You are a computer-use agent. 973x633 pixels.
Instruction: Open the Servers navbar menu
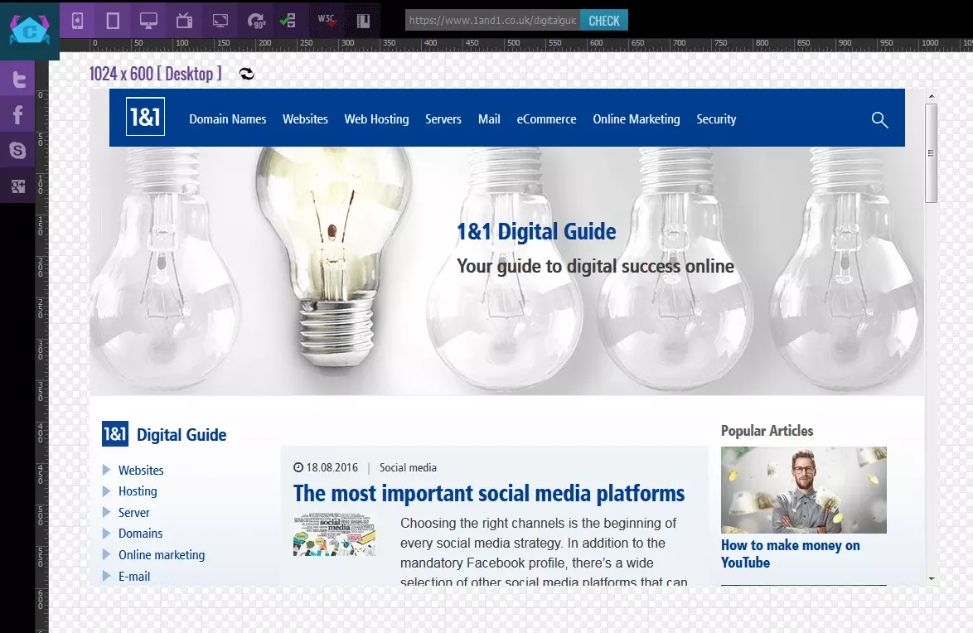[443, 119]
